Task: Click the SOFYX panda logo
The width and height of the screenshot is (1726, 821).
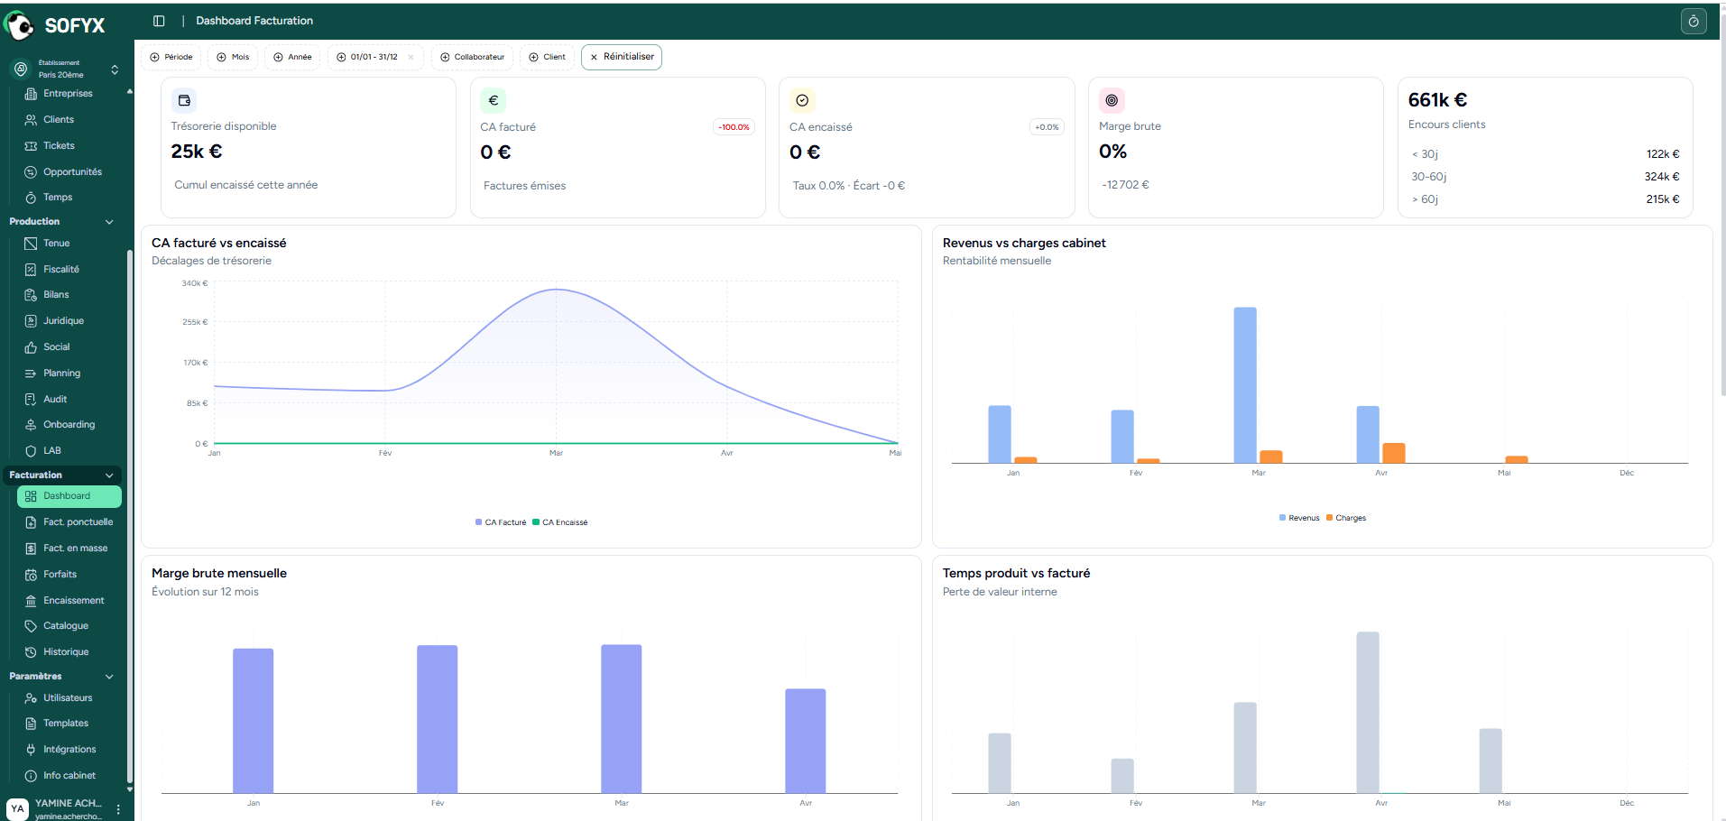Action: point(19,24)
